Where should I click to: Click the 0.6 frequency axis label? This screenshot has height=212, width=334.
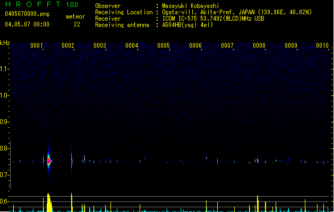(4, 201)
